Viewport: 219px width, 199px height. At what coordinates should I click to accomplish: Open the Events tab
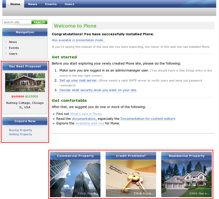coord(51,4)
